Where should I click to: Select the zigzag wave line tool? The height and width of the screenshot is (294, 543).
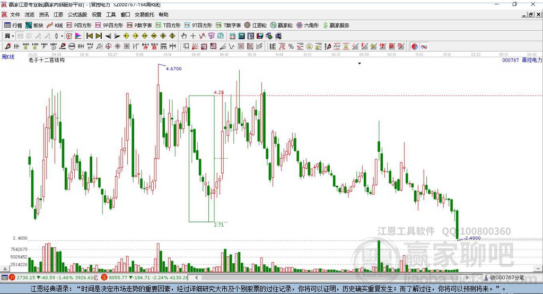232,47
